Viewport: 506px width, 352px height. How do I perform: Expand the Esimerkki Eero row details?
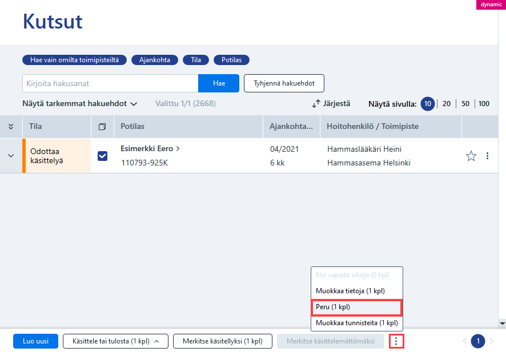[x=11, y=156]
